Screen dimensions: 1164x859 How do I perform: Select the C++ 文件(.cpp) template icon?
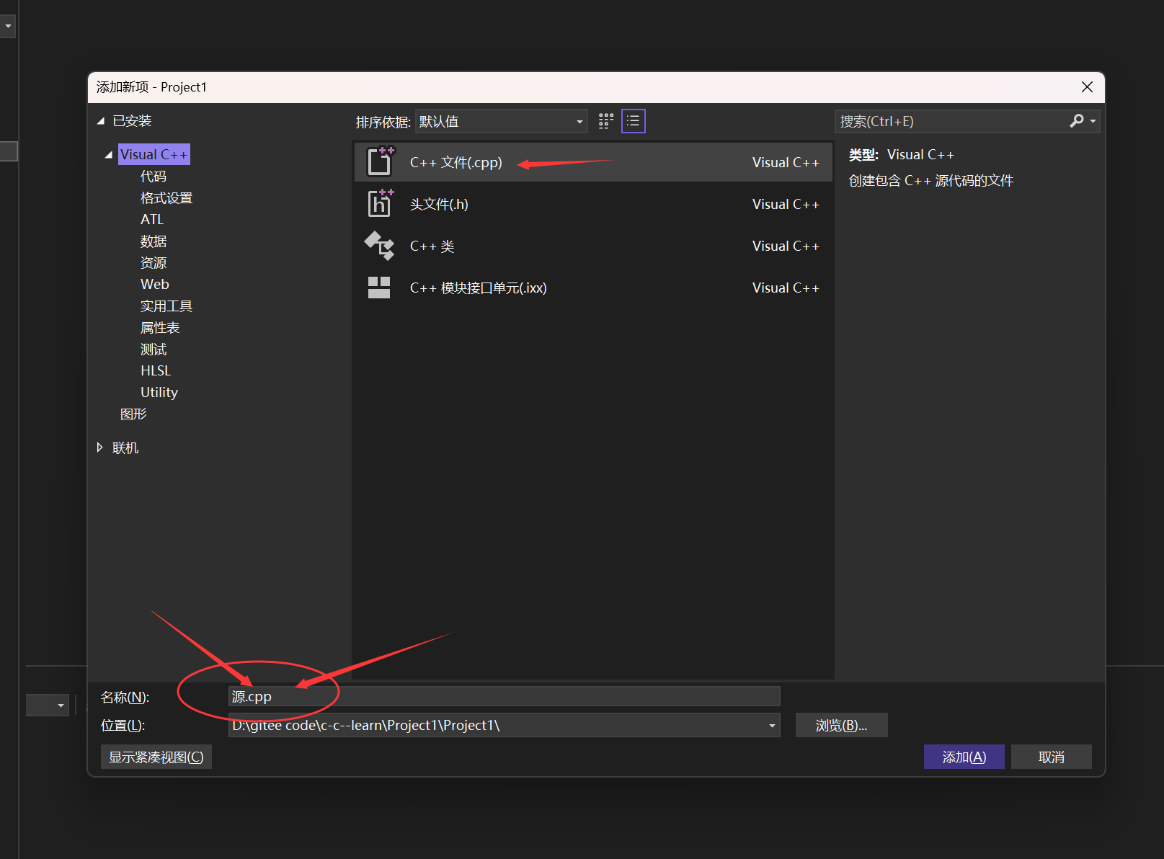coord(380,161)
